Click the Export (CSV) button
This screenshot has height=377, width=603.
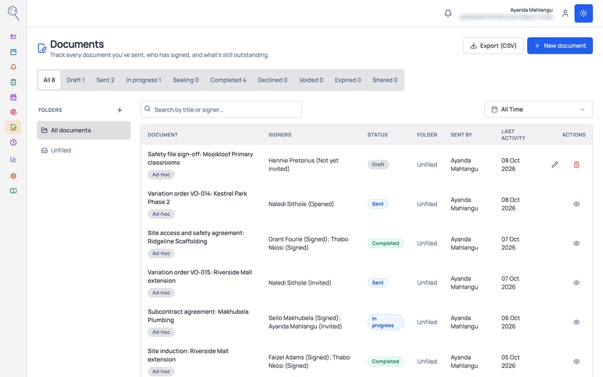pyautogui.click(x=493, y=46)
